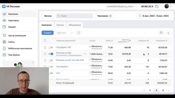Click the Черновики info badge icon

pyautogui.click(x=110, y=16)
